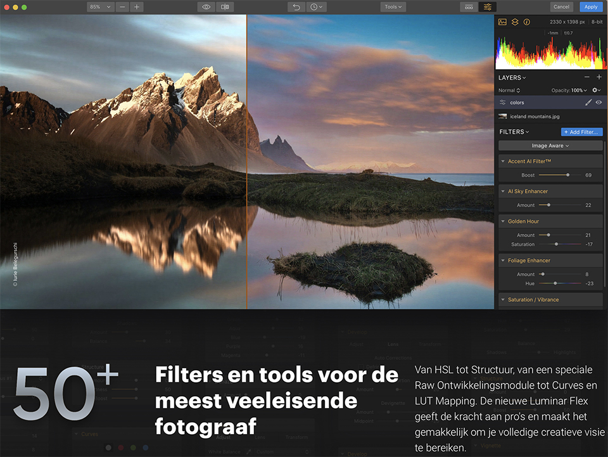Click the zoom out minus button

click(x=122, y=7)
